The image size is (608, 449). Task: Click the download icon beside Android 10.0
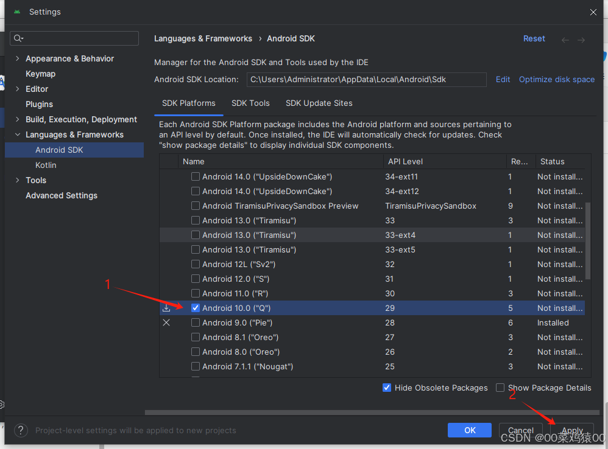[x=166, y=308]
